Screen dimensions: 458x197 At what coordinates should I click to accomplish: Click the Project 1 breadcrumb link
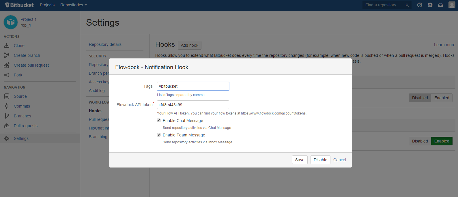tap(28, 19)
